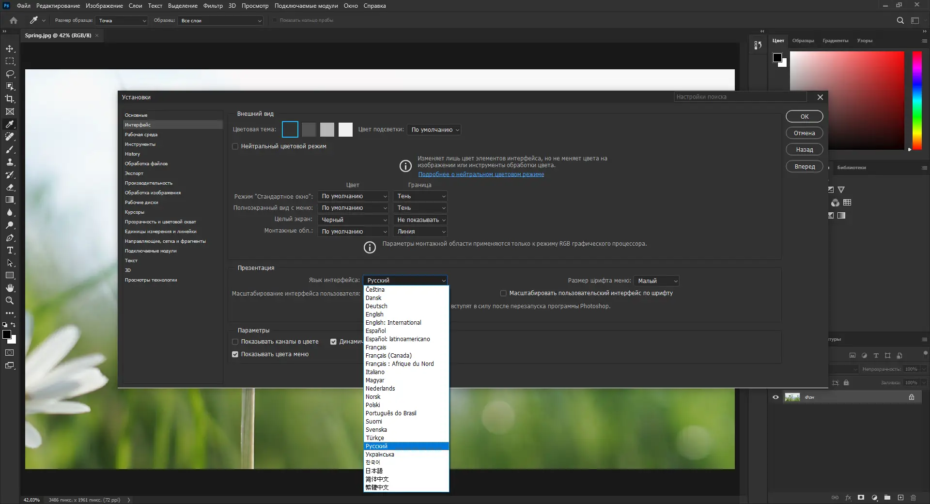Uncheck 'Показывать цвета меню' checkbox
Image resolution: width=930 pixels, height=504 pixels.
(235, 354)
